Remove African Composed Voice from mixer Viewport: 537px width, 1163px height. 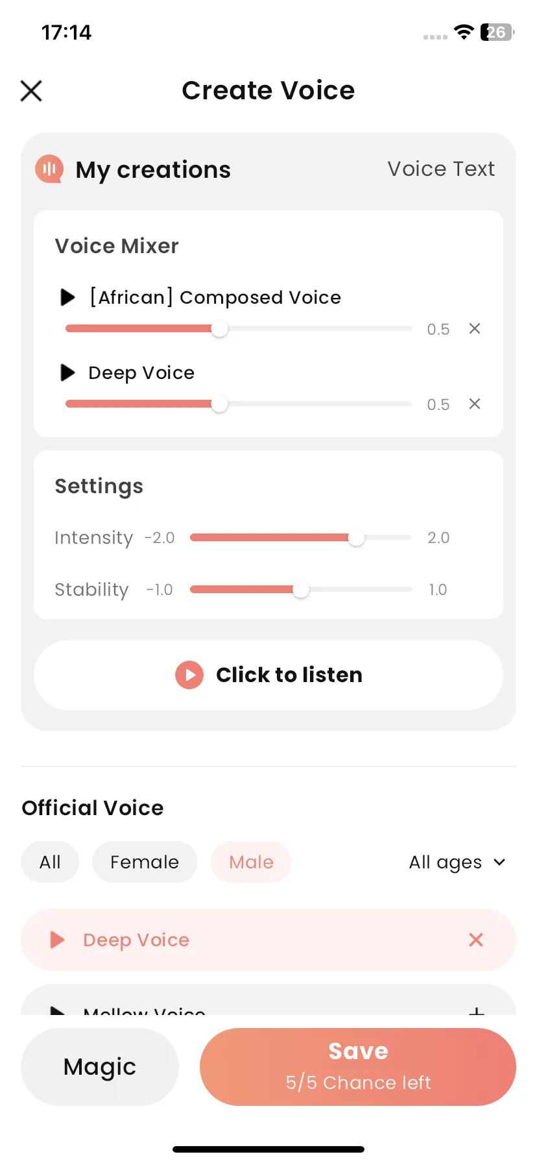pyautogui.click(x=475, y=328)
